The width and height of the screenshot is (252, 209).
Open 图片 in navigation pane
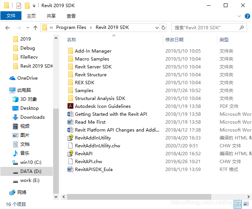tap(25, 135)
